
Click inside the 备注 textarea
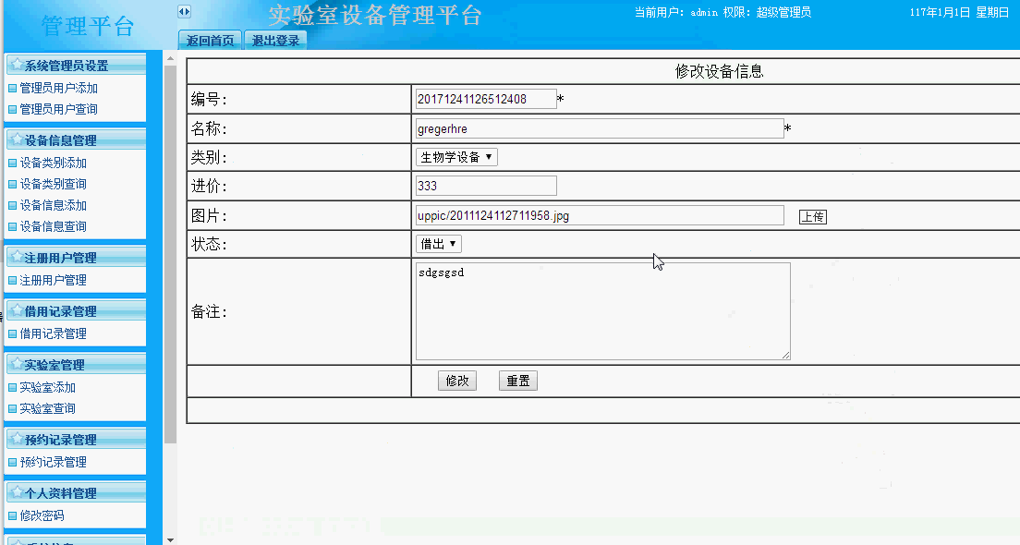coord(603,311)
